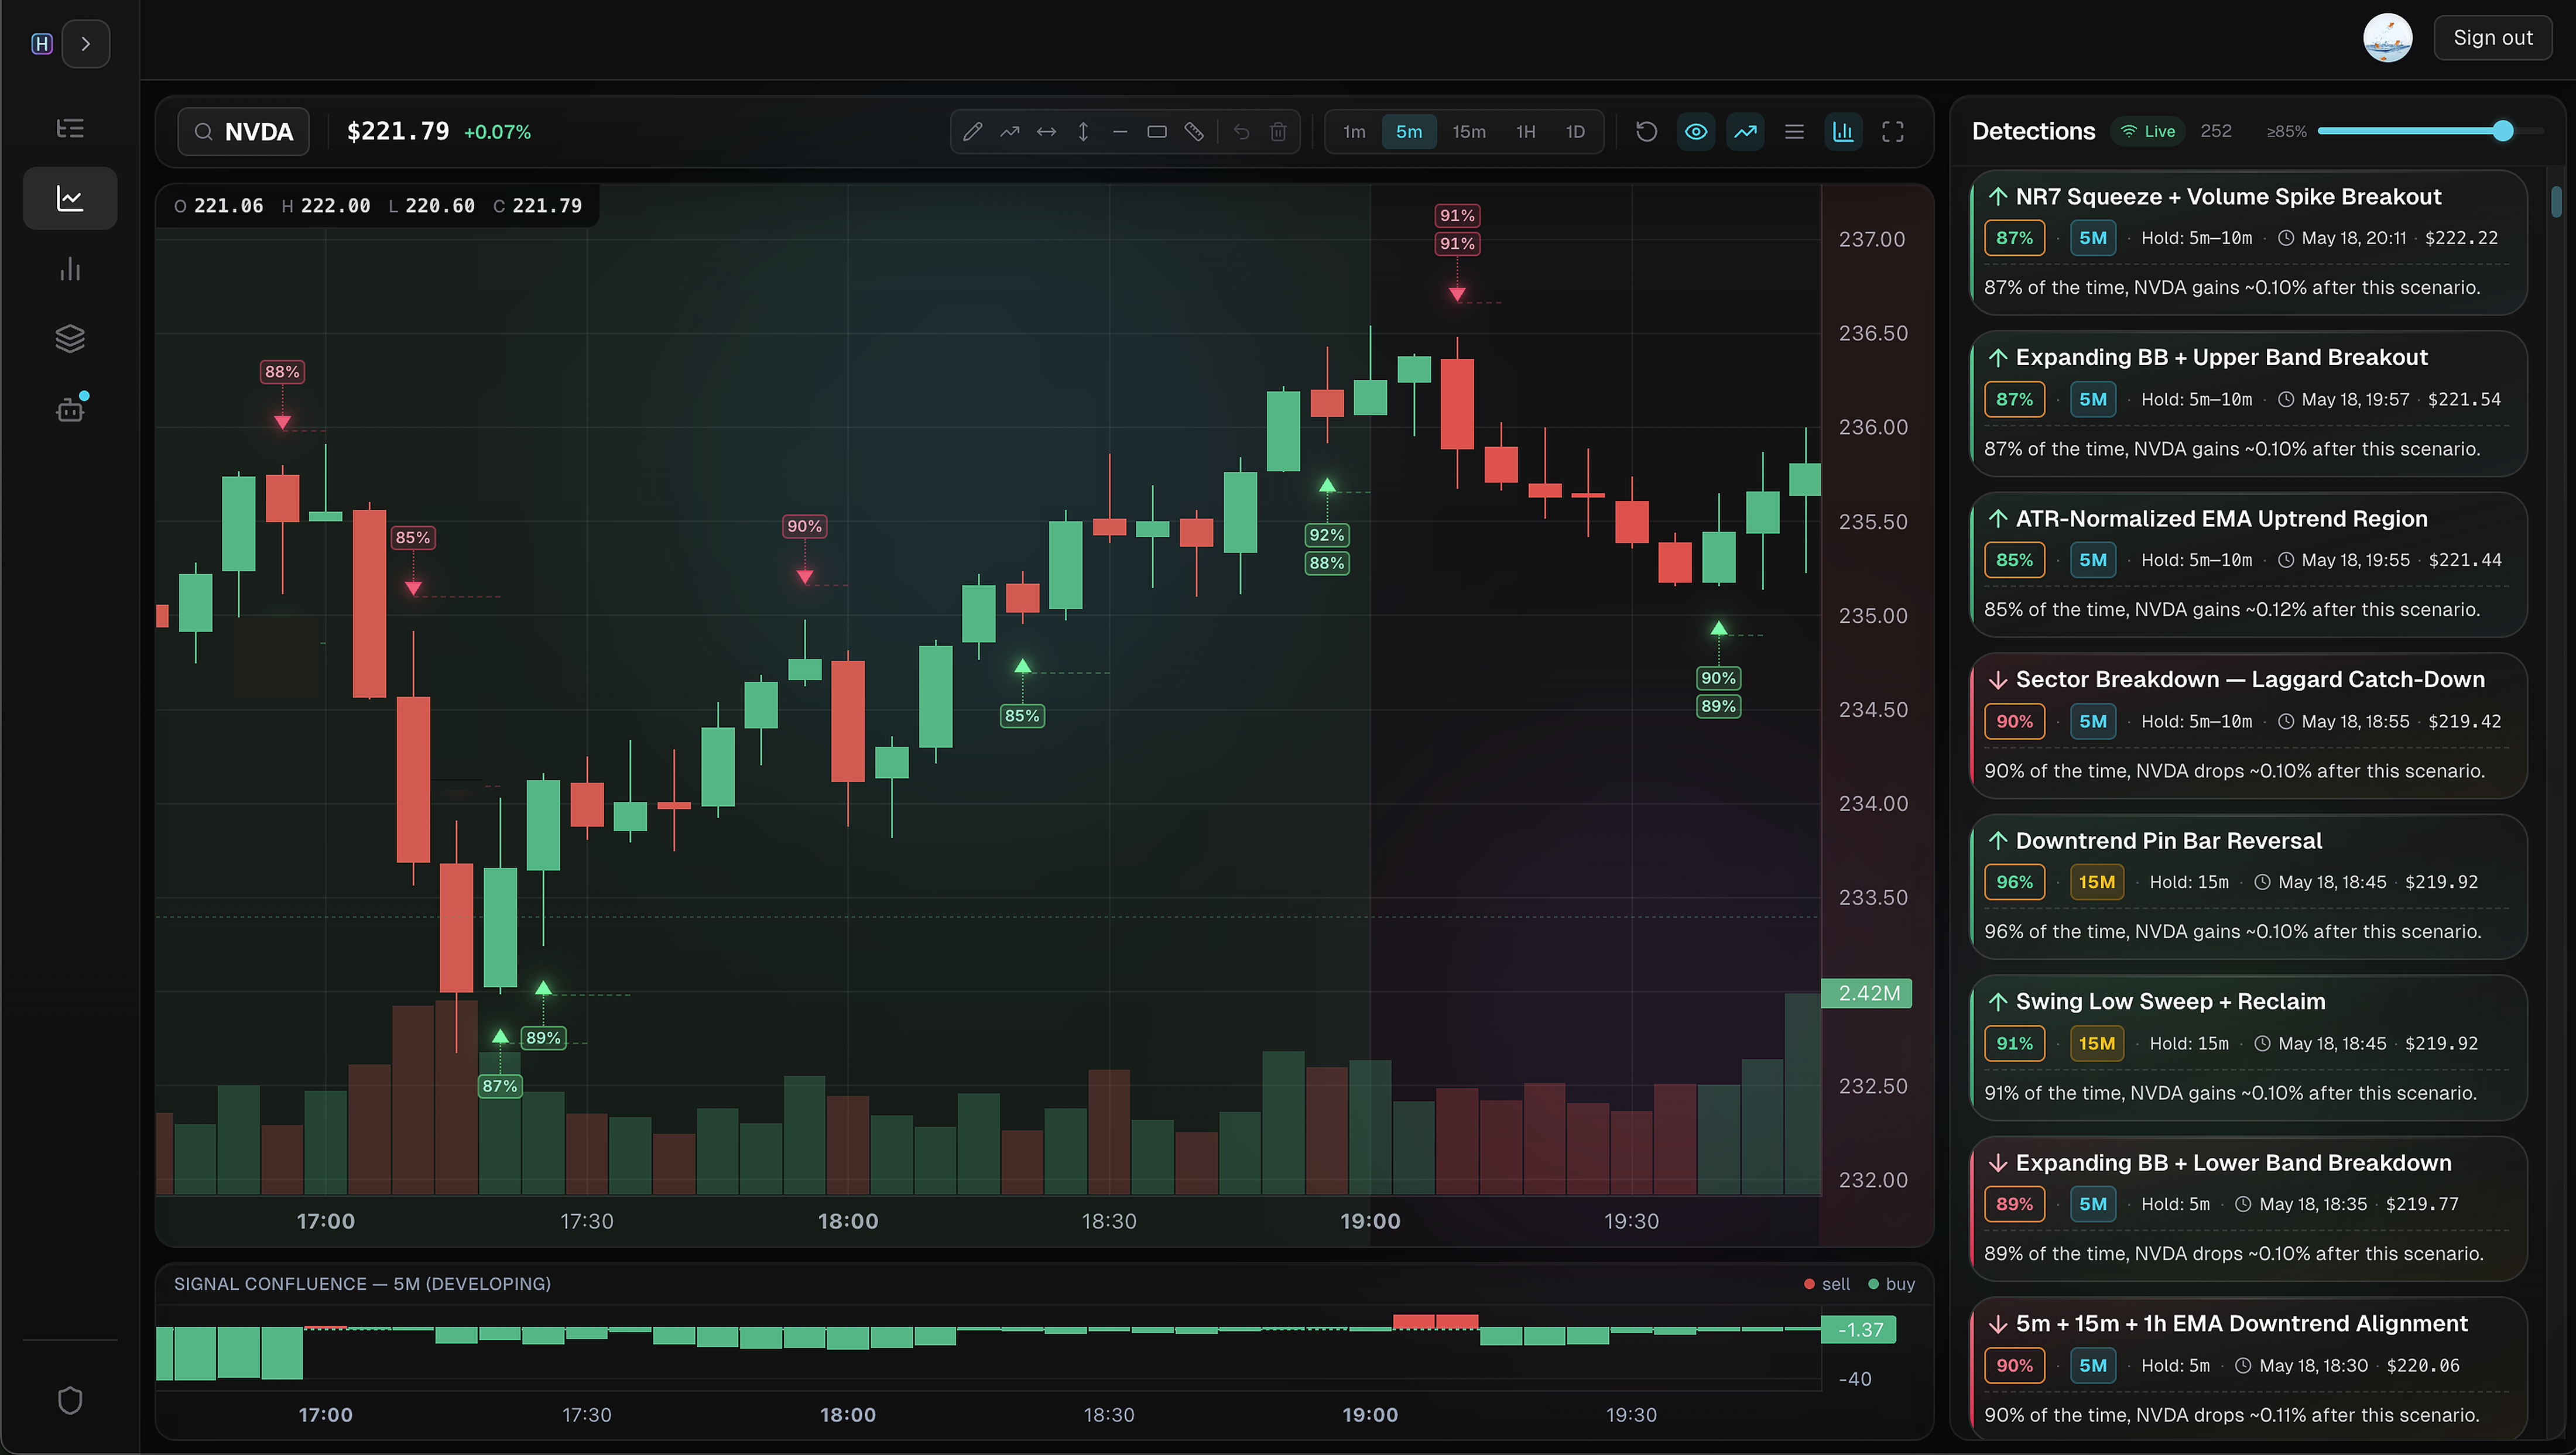Open the NVDA symbol search field

click(x=243, y=132)
